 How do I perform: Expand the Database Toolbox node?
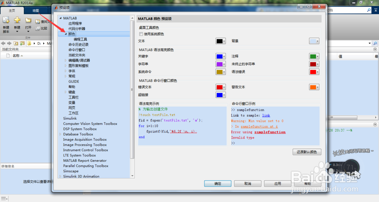60,134
